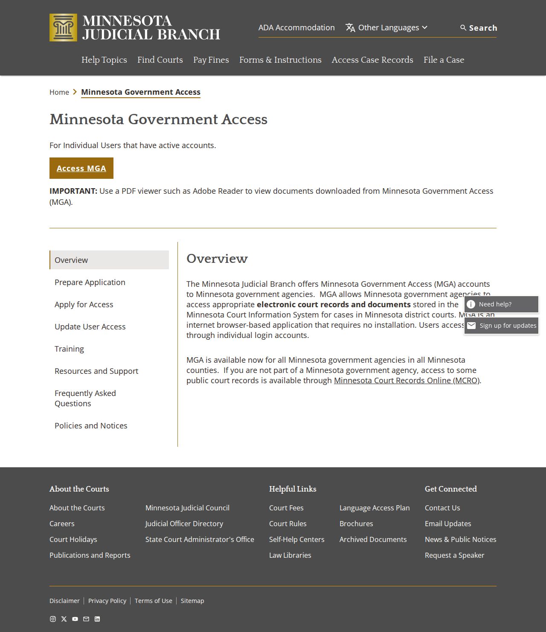
Task: Open the Forms & Instructions menu
Action: coord(280,60)
